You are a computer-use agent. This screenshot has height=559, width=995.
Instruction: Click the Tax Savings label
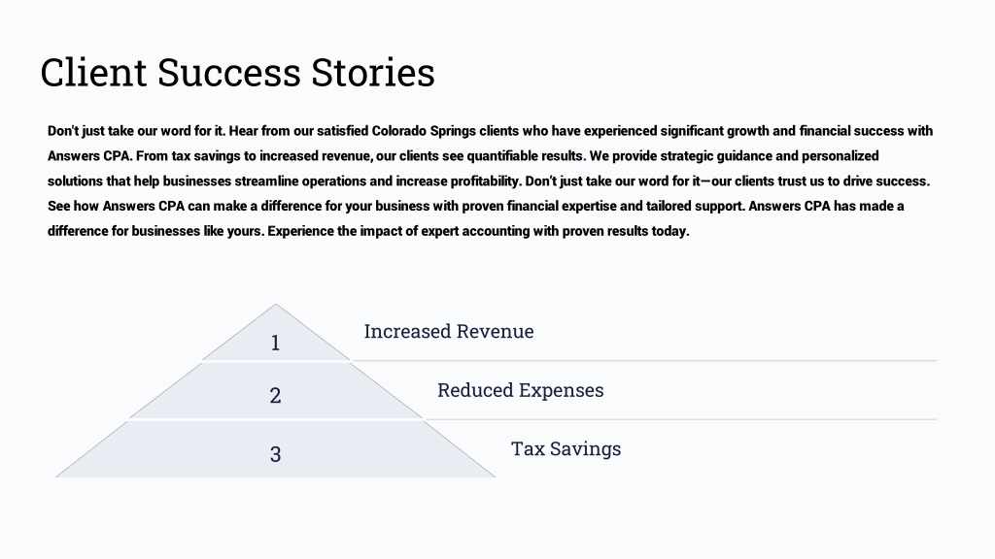point(566,448)
